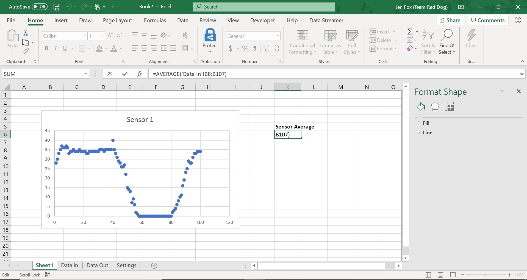527x280 pixels.
Task: Click the Comma Style icon
Action: (255, 49)
